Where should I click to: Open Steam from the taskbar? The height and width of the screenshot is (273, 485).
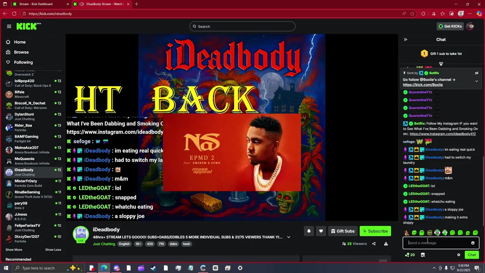(153, 268)
